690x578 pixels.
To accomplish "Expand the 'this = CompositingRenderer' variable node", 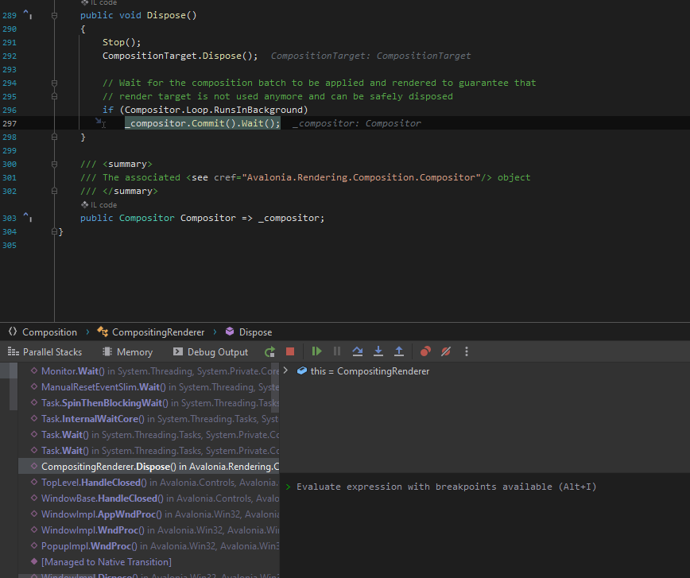I will [x=286, y=370].
